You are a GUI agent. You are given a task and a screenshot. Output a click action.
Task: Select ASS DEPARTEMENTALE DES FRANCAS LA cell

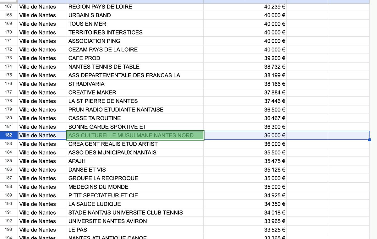pos(135,75)
